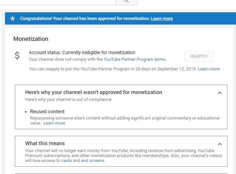Viewport: 236px width, 174px height.
Task: Click into the search input field
Action: click(x=58, y=2)
